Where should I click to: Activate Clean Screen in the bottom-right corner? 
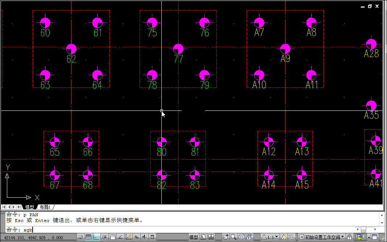tap(375, 237)
